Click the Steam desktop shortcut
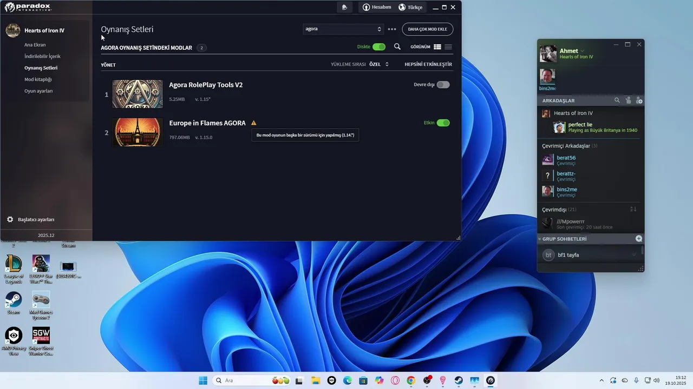The image size is (693, 389). click(x=14, y=303)
